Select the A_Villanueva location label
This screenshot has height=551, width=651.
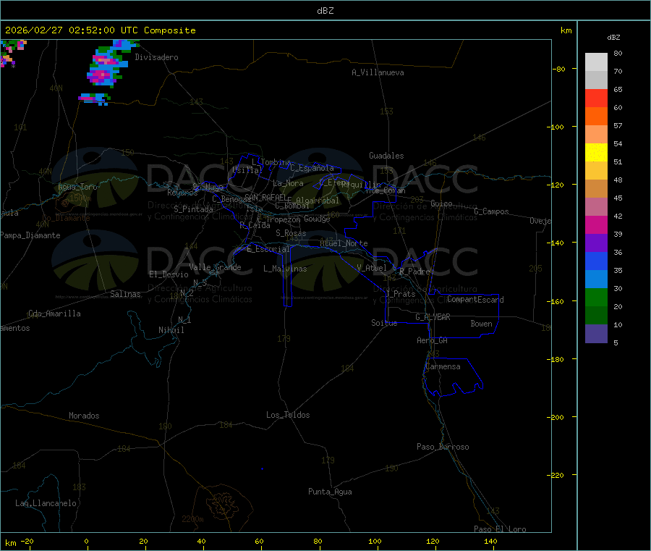click(x=378, y=72)
